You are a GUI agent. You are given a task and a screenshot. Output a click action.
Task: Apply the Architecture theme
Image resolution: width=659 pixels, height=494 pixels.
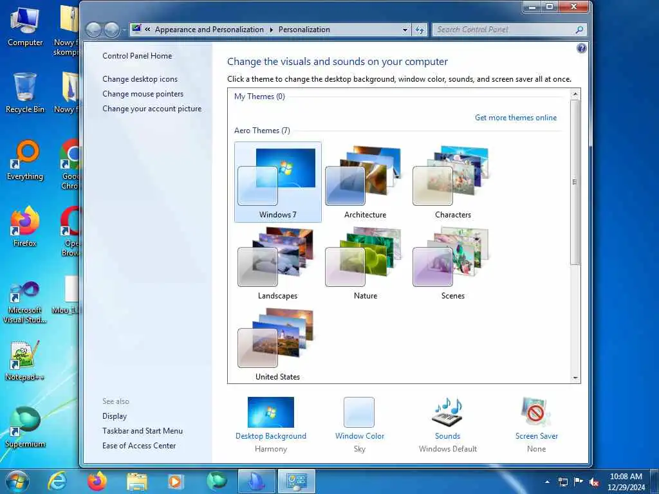click(x=365, y=182)
